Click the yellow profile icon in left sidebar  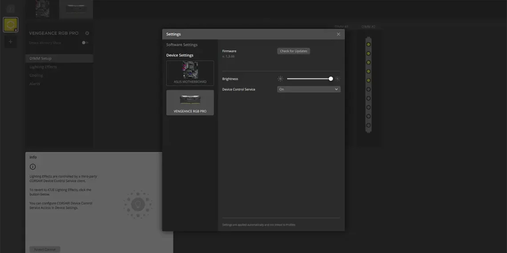[x=10, y=25]
